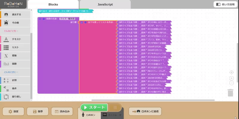Open the 関数 f(x) block category

coord(15,64)
